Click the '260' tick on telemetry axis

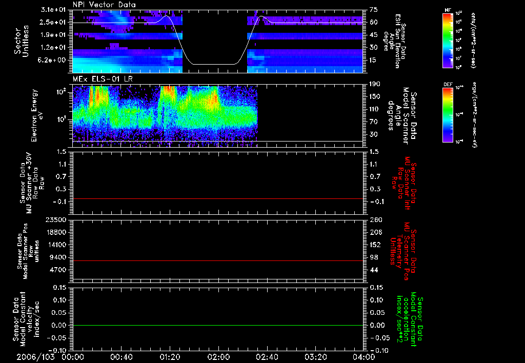click(376, 220)
